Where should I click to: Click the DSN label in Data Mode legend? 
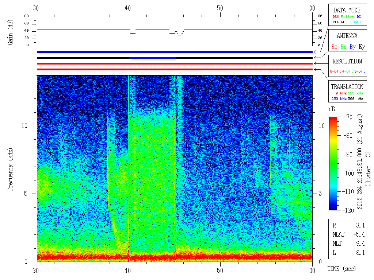coord(336,16)
